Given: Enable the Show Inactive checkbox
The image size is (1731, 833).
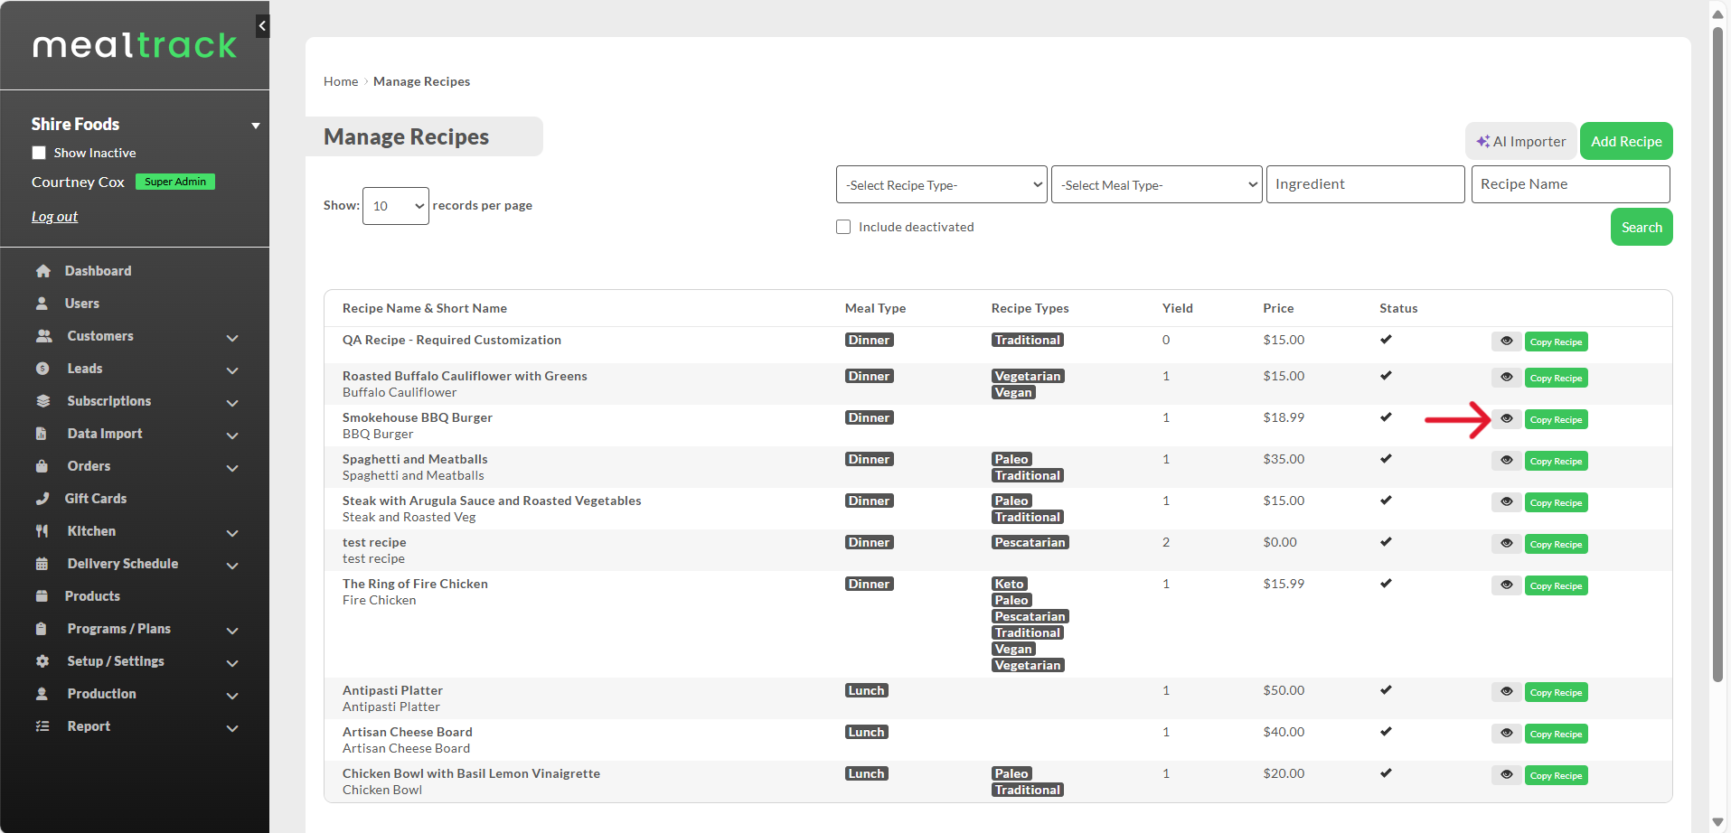Looking at the screenshot, I should (x=39, y=153).
